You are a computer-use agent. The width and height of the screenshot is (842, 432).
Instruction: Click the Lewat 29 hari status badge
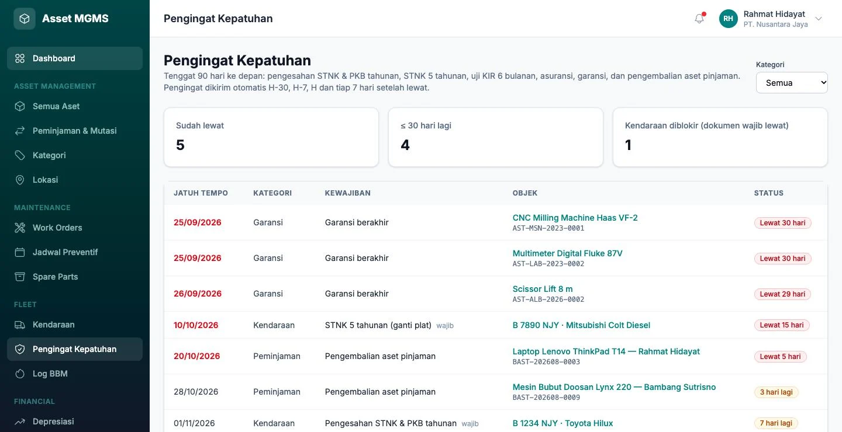pos(783,294)
